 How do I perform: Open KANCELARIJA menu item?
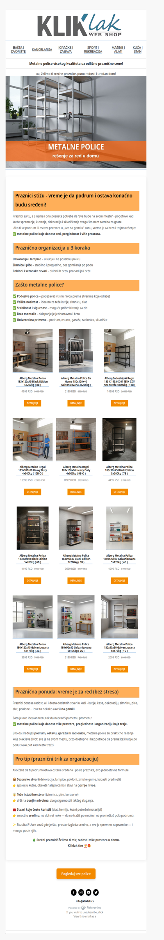tap(42, 50)
